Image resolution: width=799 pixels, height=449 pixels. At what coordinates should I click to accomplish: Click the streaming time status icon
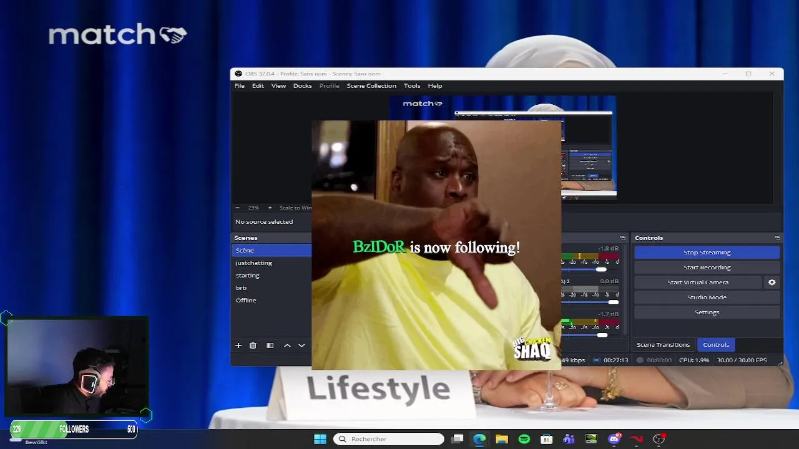597,360
